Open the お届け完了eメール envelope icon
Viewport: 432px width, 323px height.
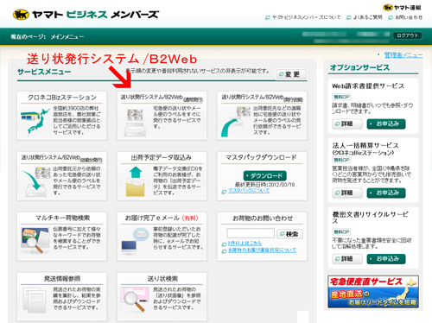[135, 241]
